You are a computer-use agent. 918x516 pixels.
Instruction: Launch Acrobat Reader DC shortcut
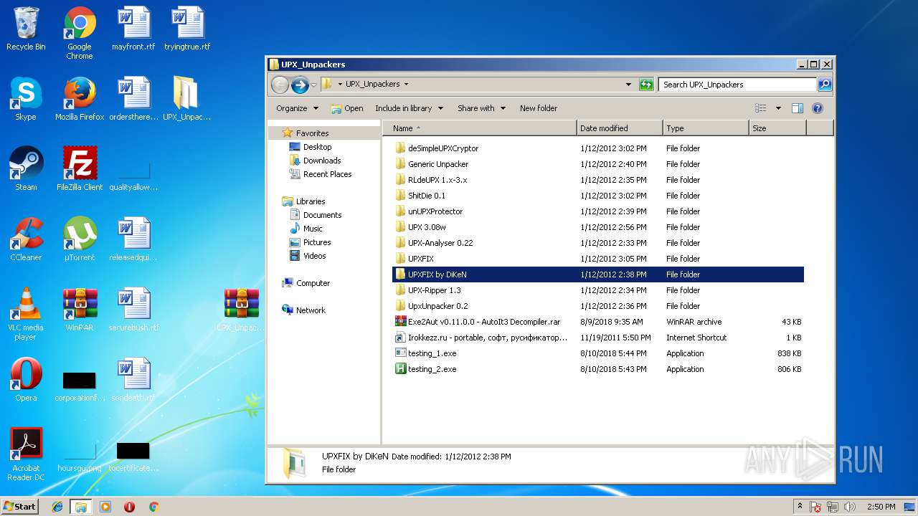pos(26,455)
